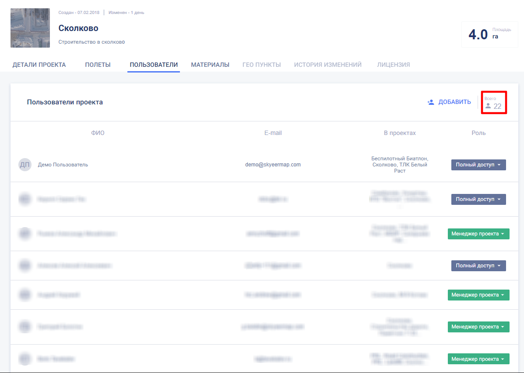Click the ДОБАВИТЬ button
This screenshot has width=524, height=373.
[449, 102]
